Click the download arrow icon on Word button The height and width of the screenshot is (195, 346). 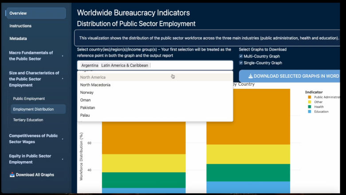(251, 76)
